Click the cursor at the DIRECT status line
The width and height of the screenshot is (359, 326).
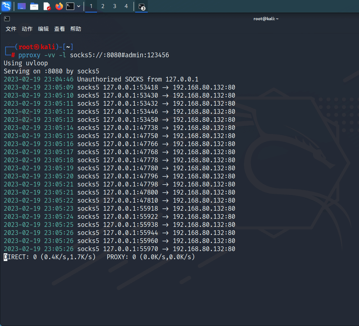[x=6, y=257]
